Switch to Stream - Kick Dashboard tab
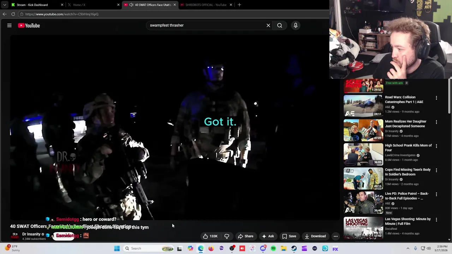The width and height of the screenshot is (452, 254). coord(37,5)
